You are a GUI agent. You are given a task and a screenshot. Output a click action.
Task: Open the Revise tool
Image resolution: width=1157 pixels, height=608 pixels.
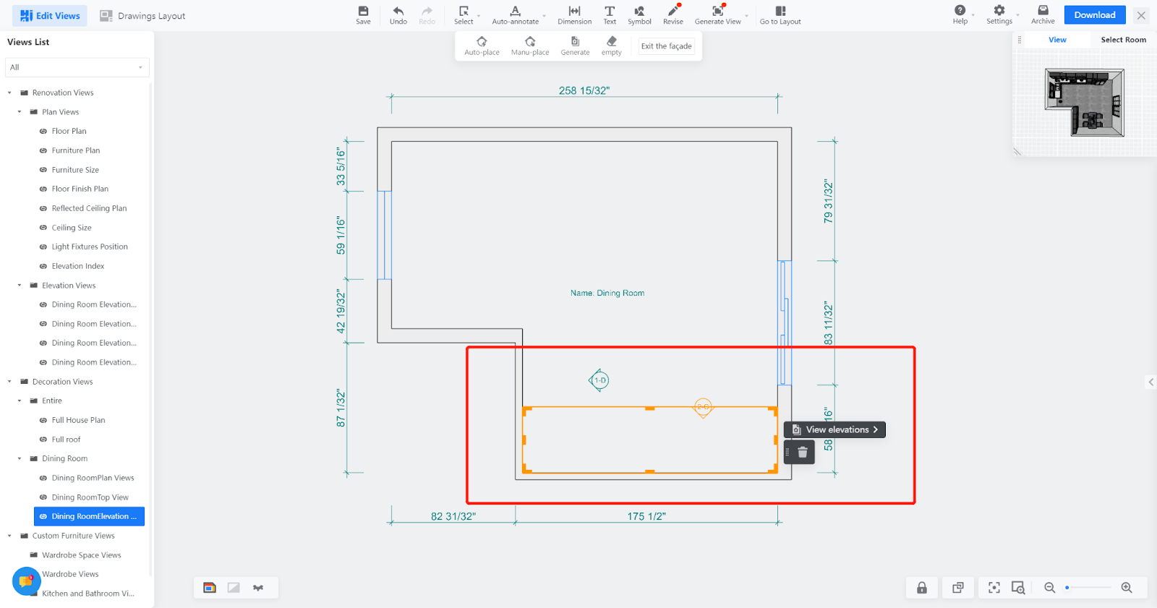coord(673,15)
